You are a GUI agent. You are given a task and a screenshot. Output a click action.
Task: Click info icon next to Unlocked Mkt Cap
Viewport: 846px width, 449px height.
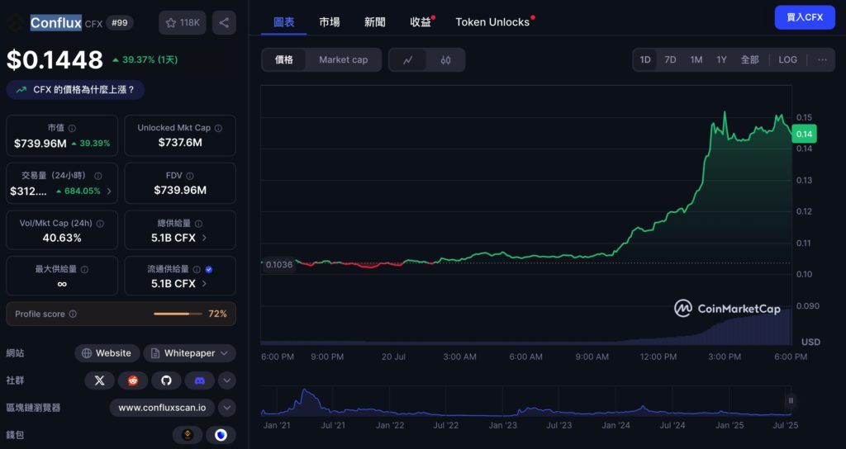[218, 128]
